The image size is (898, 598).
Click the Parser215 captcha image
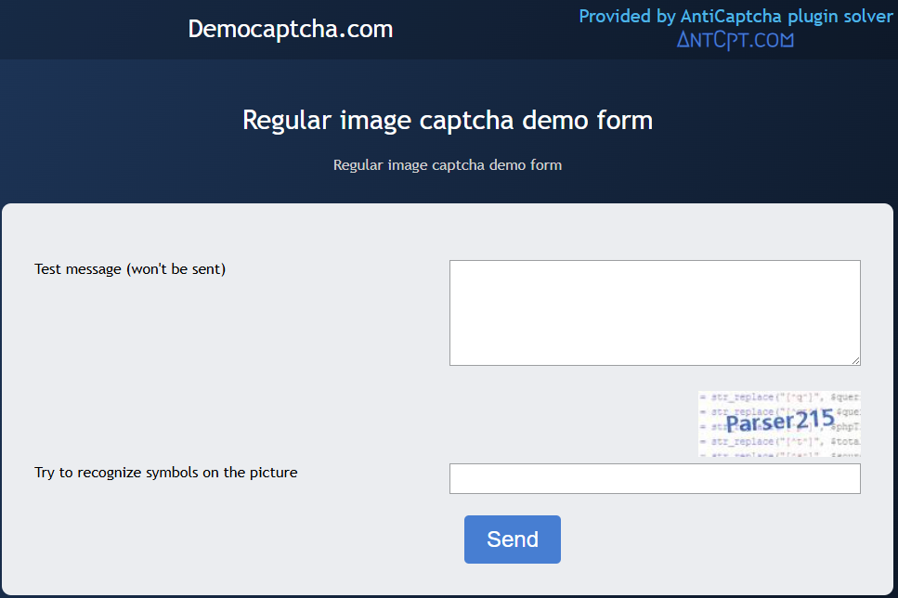click(779, 423)
